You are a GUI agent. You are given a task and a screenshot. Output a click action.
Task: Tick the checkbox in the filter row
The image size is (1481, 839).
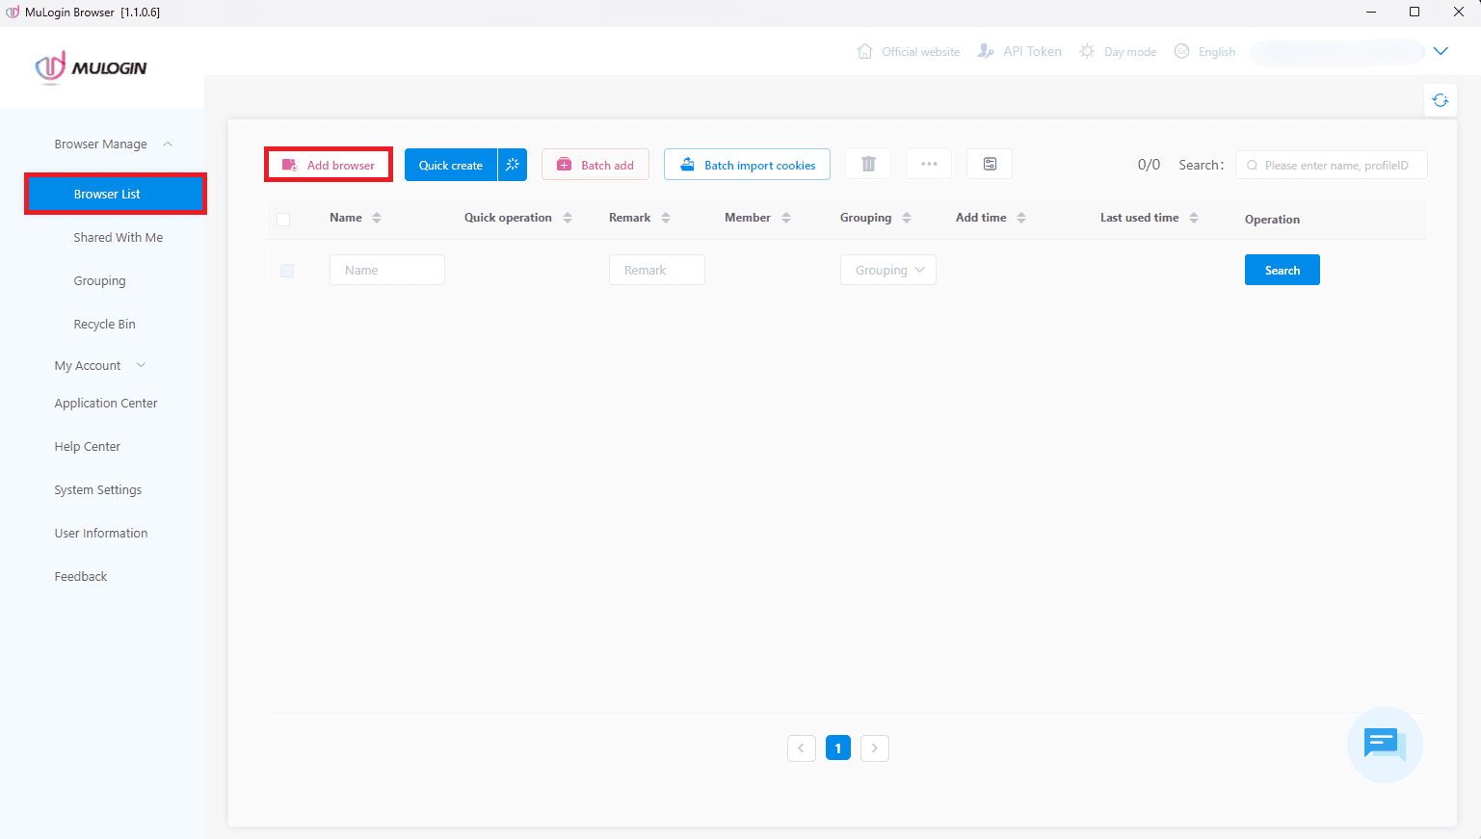pos(286,270)
